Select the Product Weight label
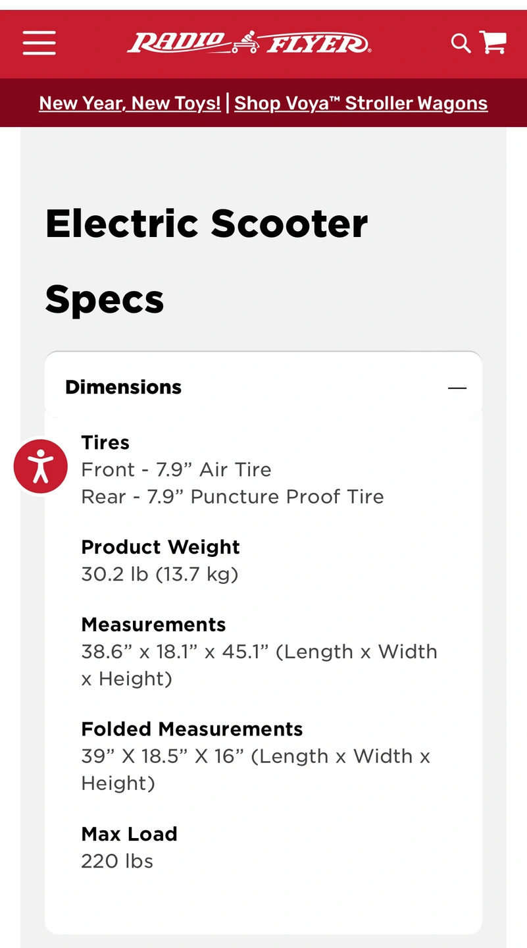527x948 pixels. click(x=161, y=547)
